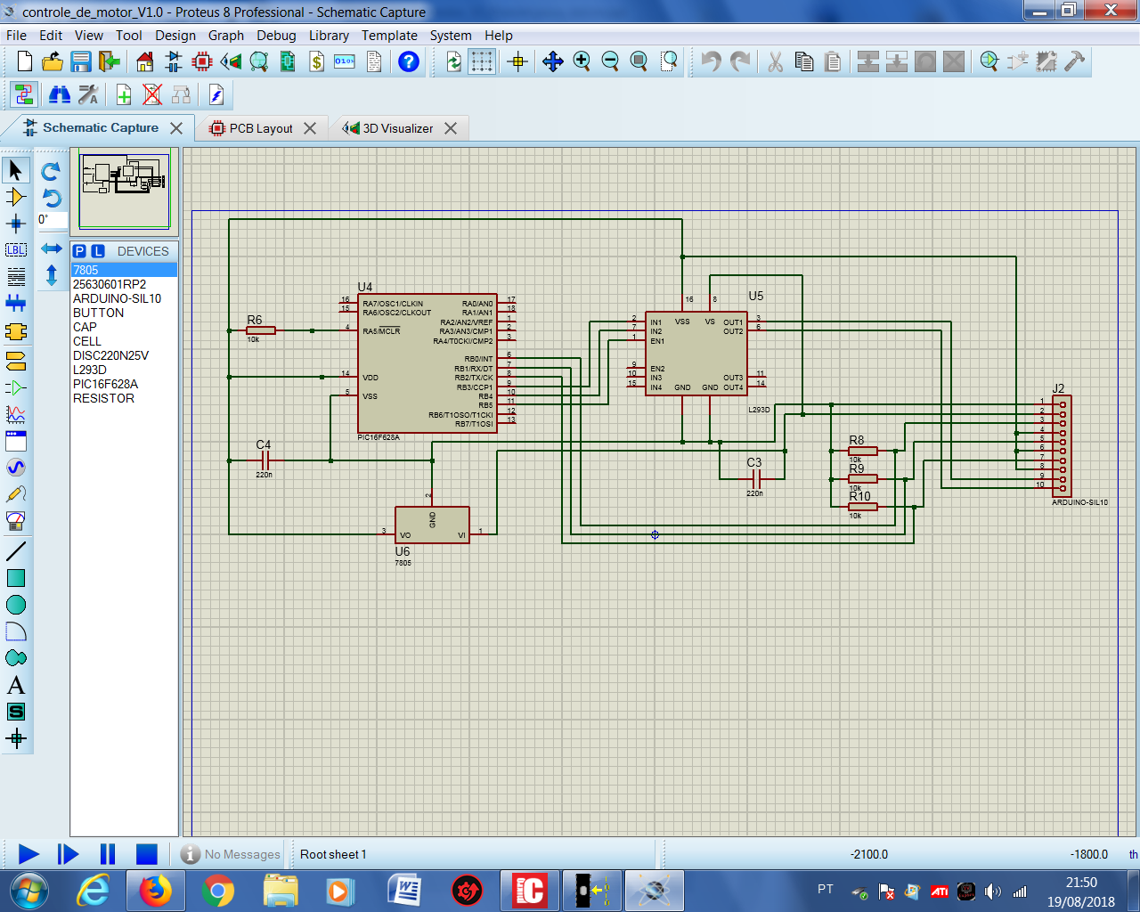Click the Zoom to Area icon

pyautogui.click(x=669, y=61)
